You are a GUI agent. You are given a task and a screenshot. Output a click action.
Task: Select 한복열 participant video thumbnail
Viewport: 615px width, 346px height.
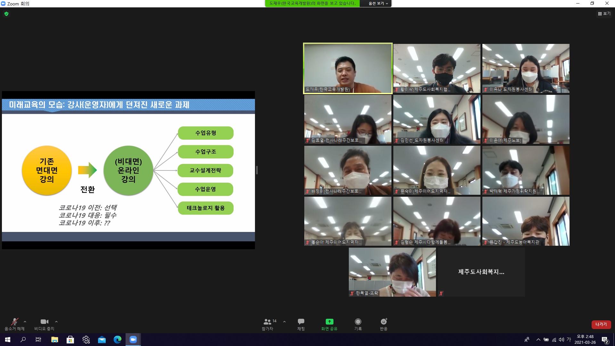(392, 272)
